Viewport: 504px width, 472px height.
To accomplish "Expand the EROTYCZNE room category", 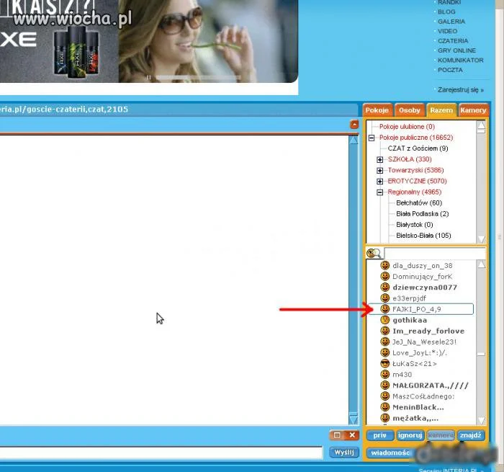I will pyautogui.click(x=380, y=182).
